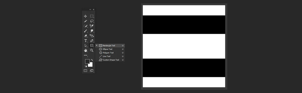Select the Brush tool
Viewport: 302px width, 93px height.
86,31
